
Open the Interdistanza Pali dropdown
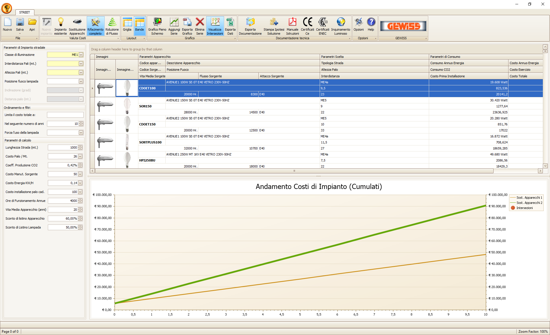coord(81,64)
